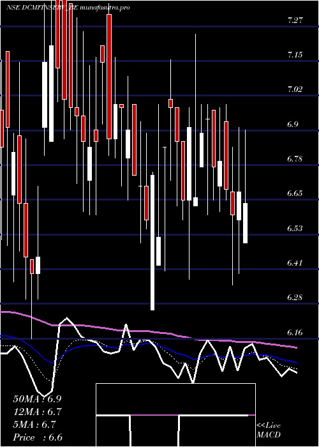Click the 6.53 price axis label
This screenshot has width=319, height=447.
(295, 229)
